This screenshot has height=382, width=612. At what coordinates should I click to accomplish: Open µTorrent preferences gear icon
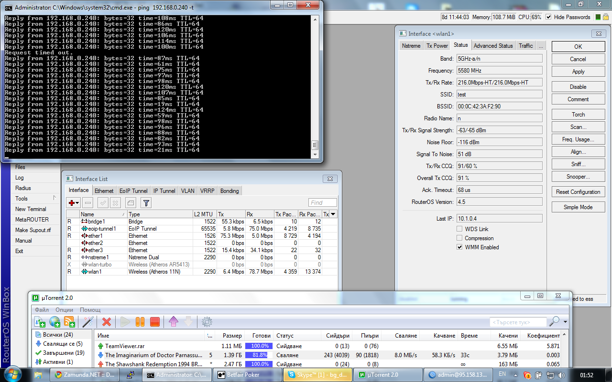(207, 322)
